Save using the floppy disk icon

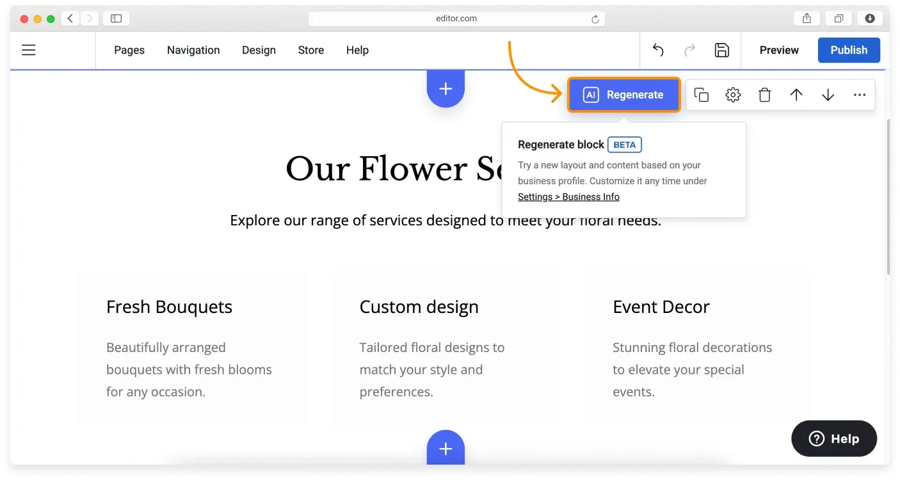coord(722,50)
